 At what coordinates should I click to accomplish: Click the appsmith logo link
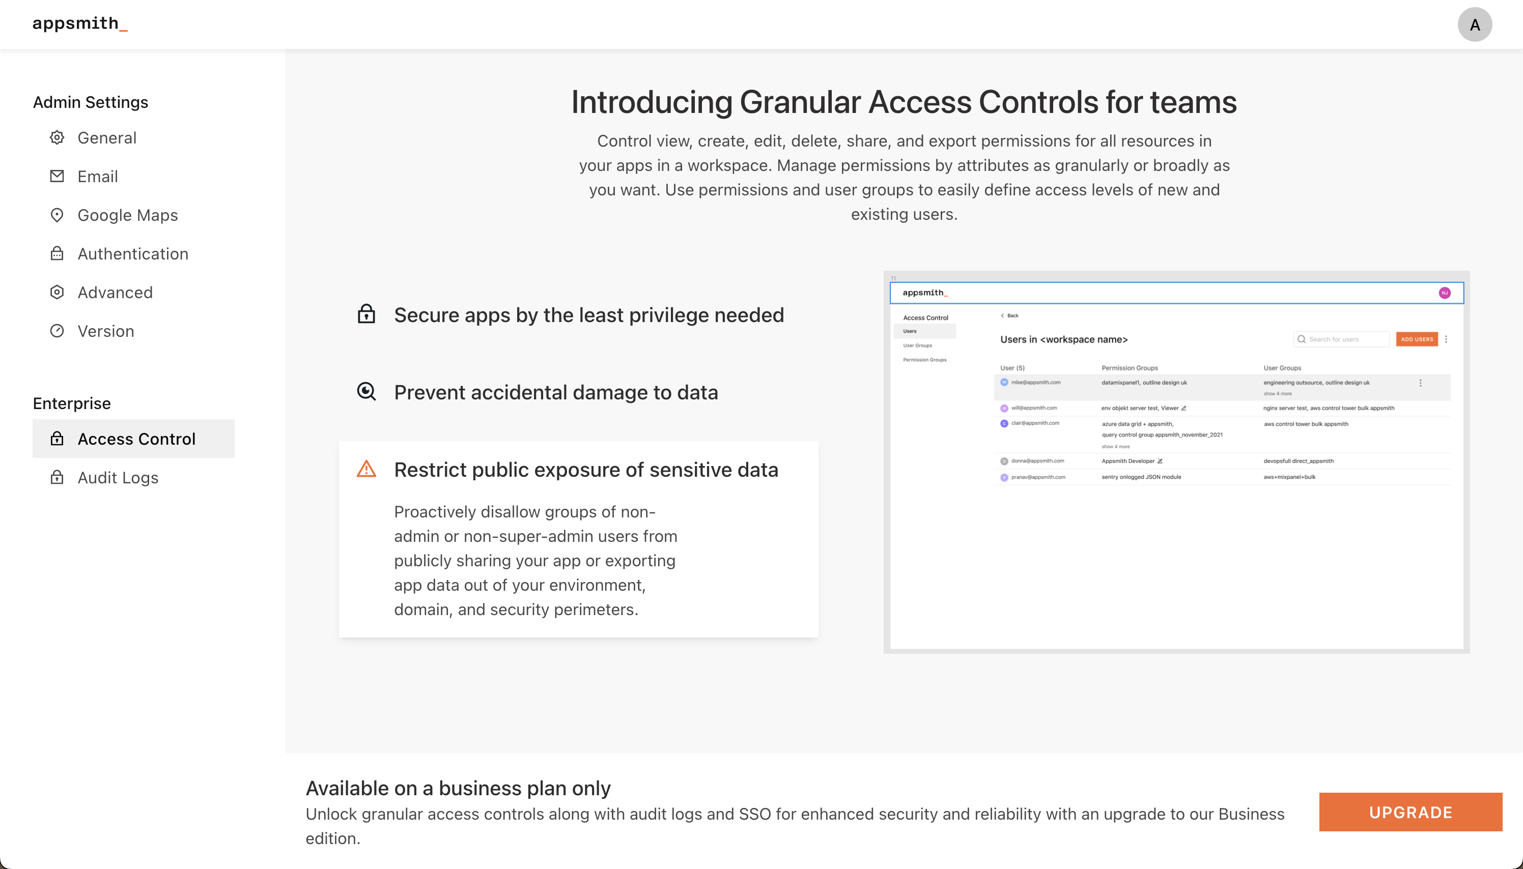click(x=79, y=24)
